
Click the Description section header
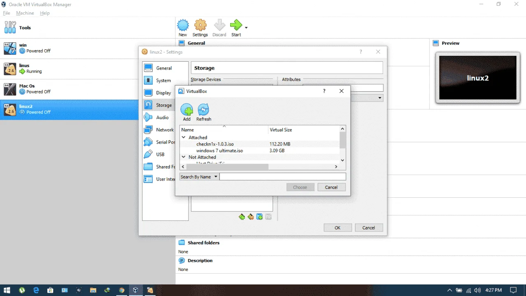(200, 261)
